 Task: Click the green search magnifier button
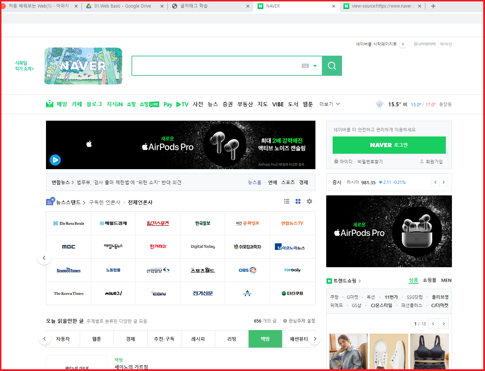click(x=332, y=66)
